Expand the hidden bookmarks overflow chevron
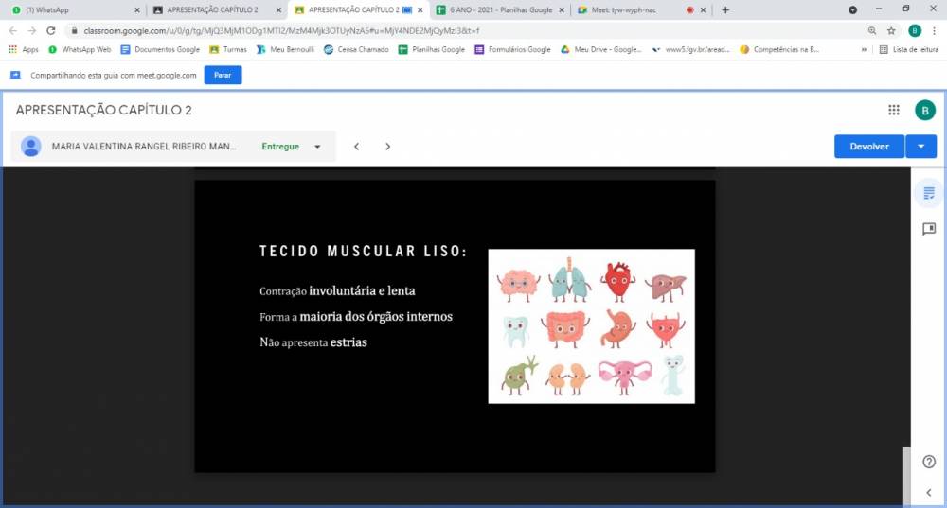Screen dimensions: 947x508 tap(864, 49)
